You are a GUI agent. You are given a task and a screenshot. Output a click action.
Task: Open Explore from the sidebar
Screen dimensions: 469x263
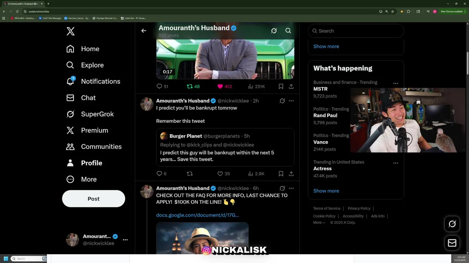point(85,65)
